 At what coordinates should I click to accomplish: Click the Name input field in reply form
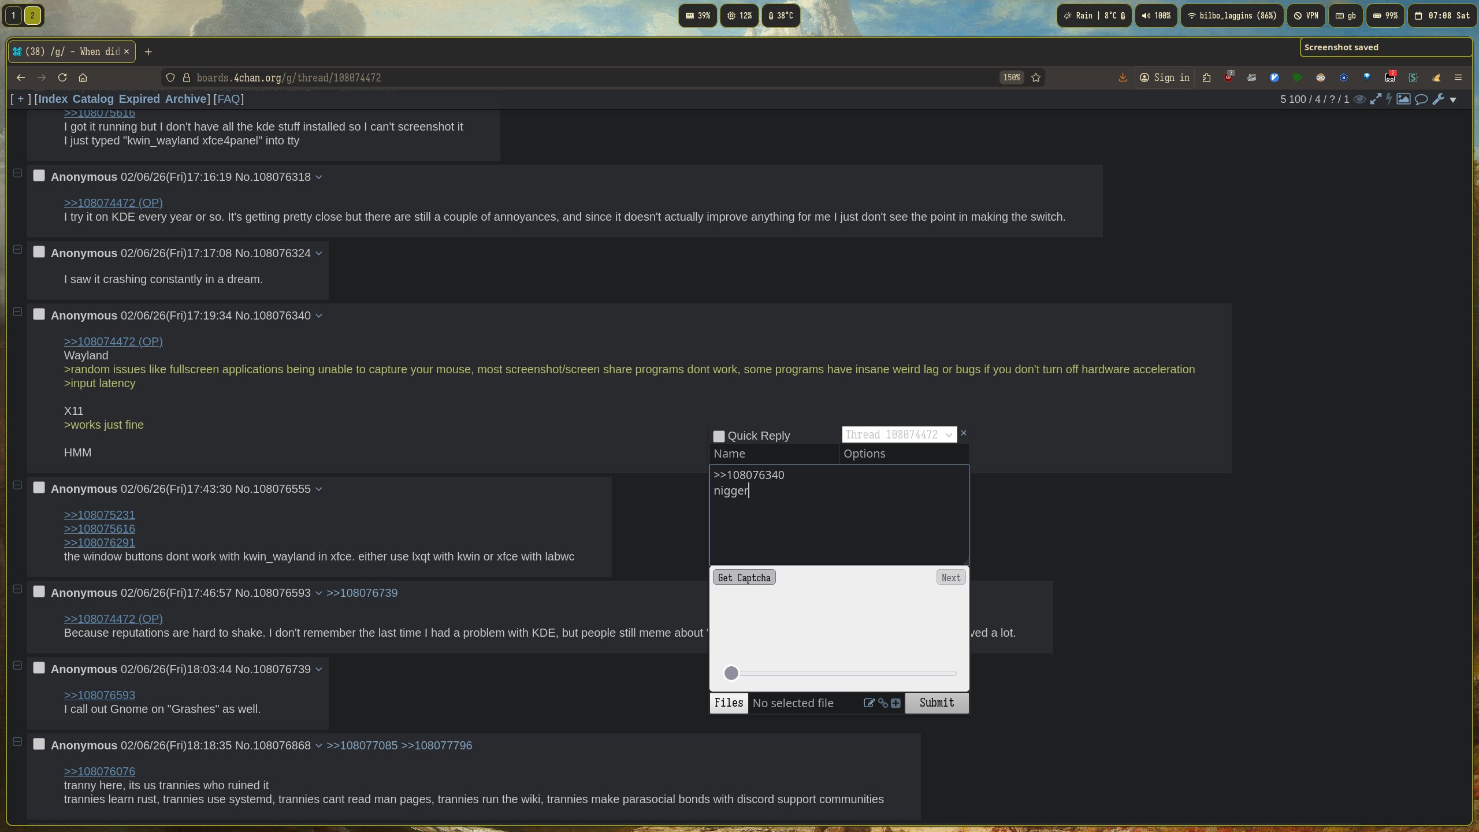774,454
